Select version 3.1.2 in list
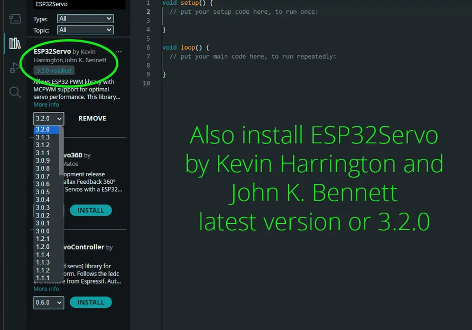The image size is (472, 330). tap(47, 145)
